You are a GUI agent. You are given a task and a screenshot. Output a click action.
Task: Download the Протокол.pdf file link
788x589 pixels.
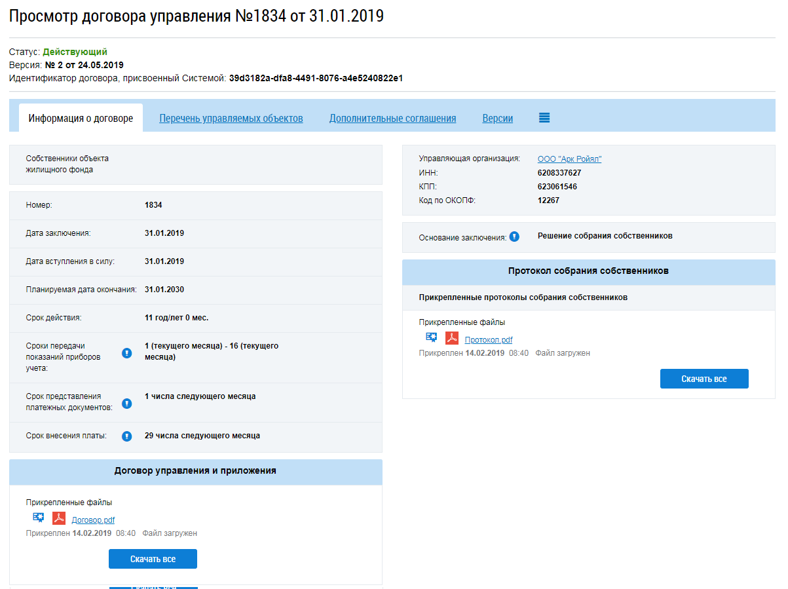(489, 339)
